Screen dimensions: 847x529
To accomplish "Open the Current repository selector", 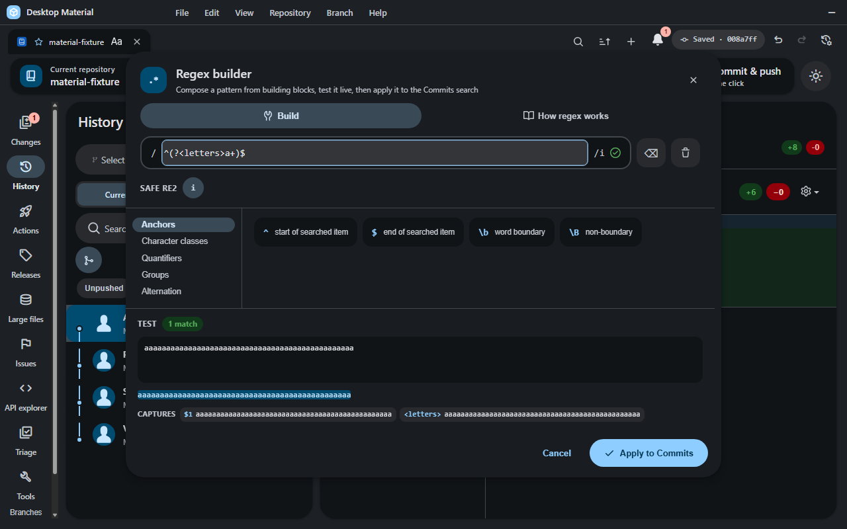I will pyautogui.click(x=69, y=76).
